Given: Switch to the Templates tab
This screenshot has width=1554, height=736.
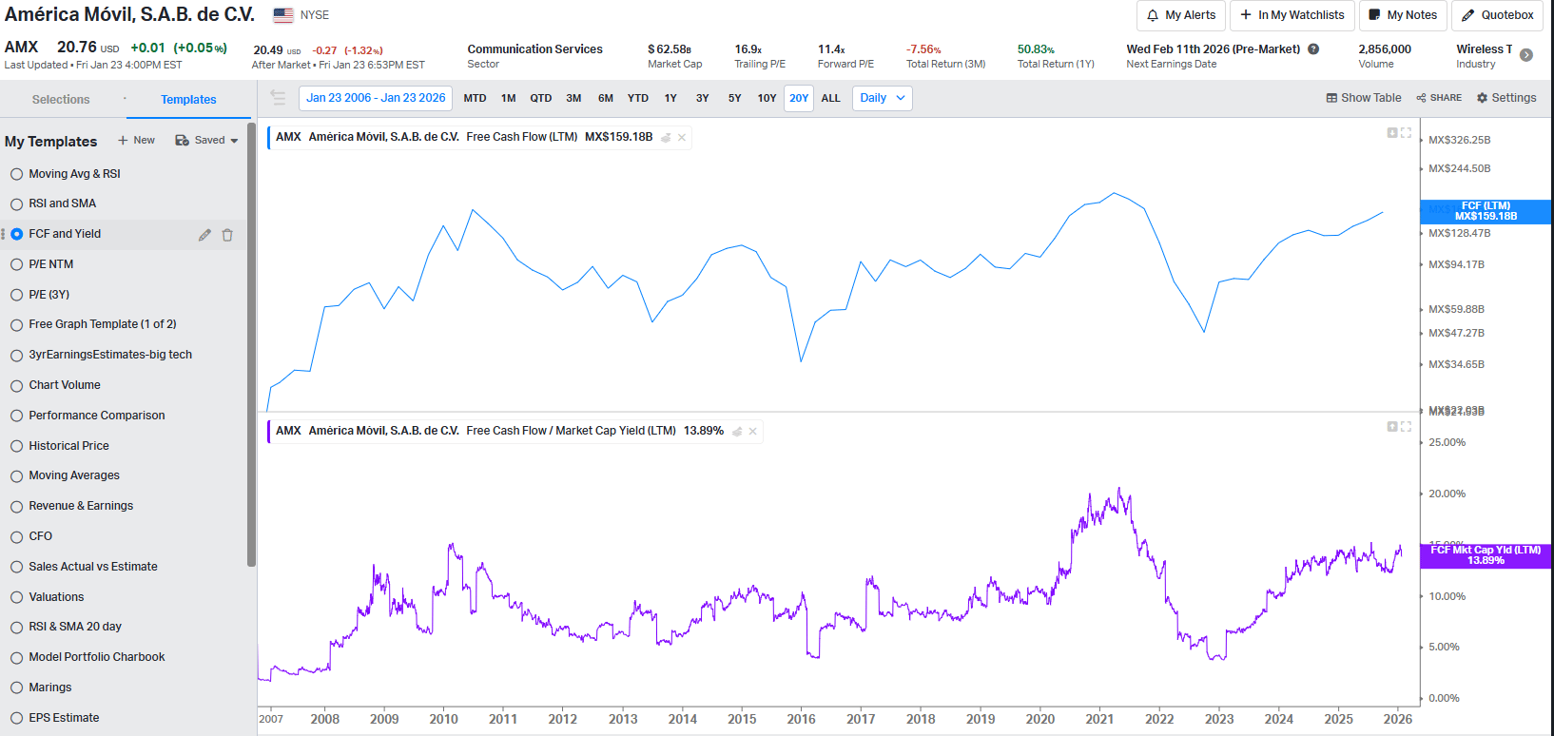Looking at the screenshot, I should 188,100.
